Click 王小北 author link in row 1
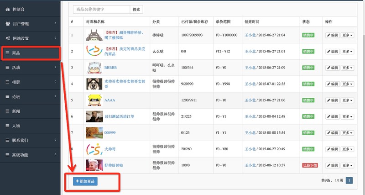365x195 pixels. (250, 35)
